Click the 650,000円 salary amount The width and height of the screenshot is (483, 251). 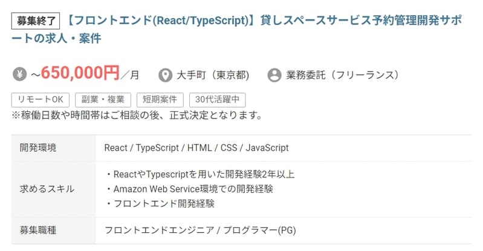point(80,74)
